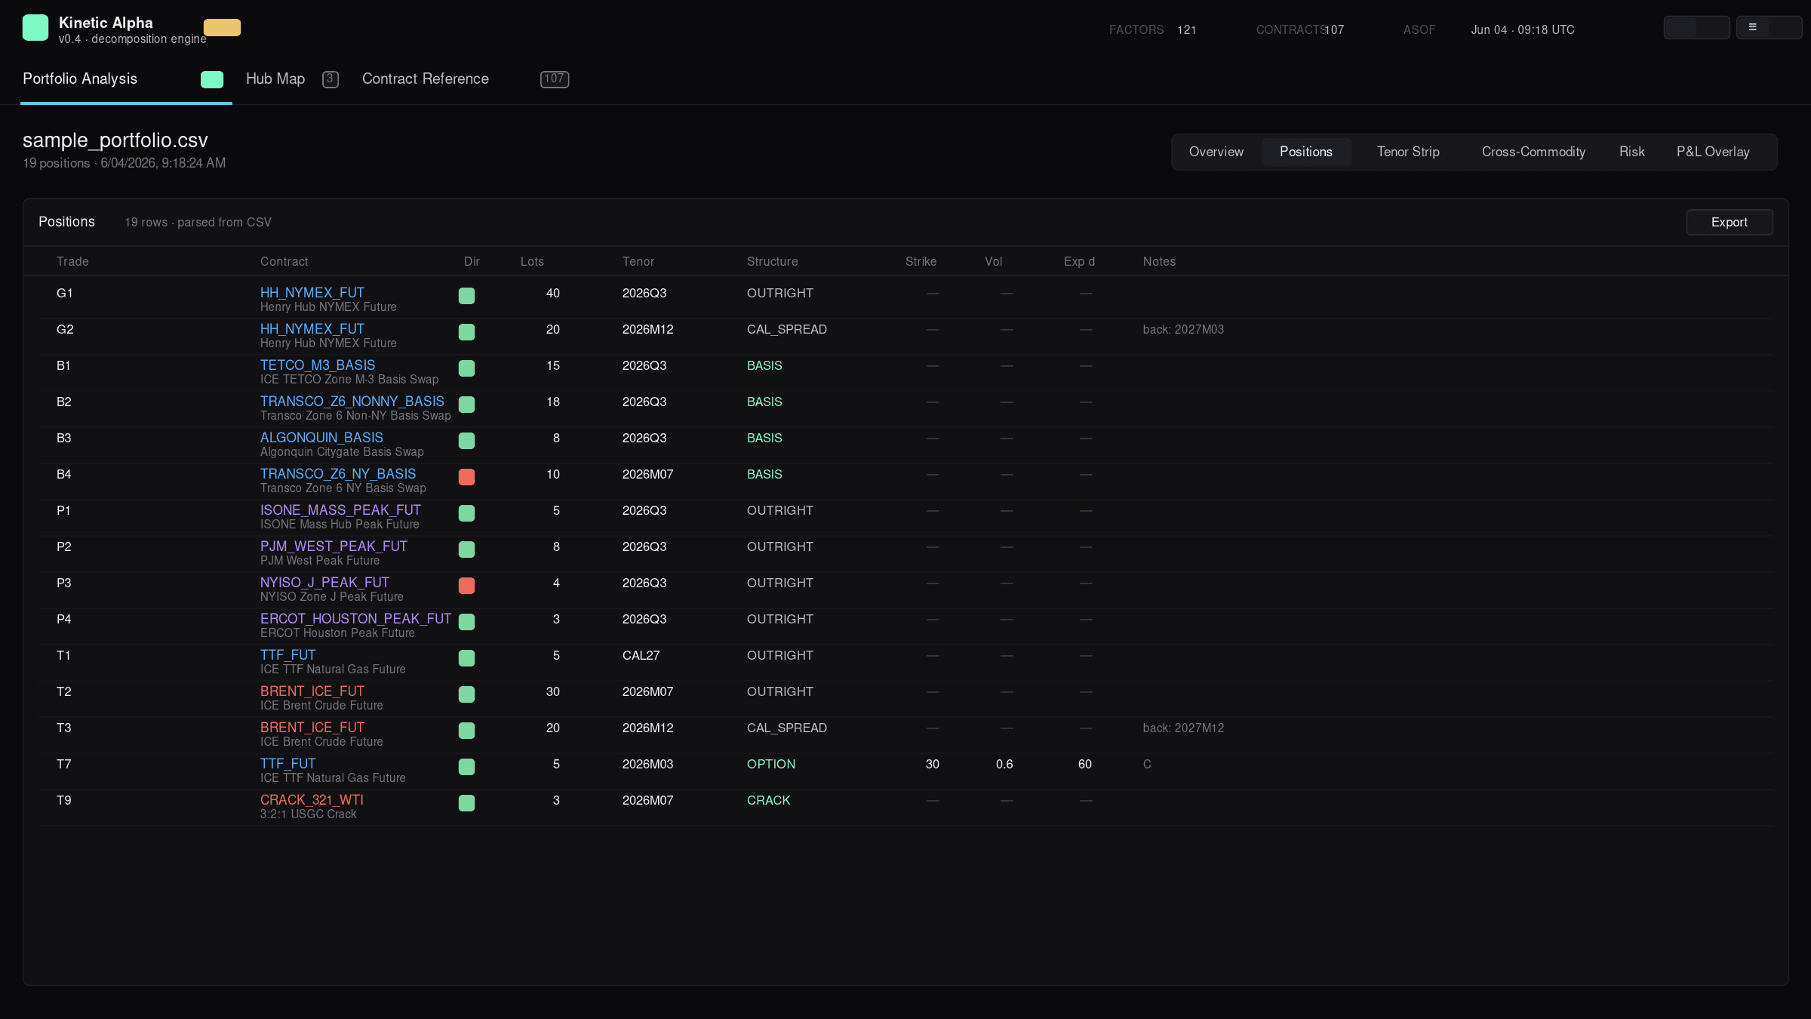Click the 'back: 2027M03' note in row G2

pos(1183,330)
